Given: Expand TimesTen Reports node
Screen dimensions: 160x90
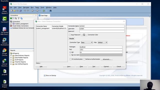Looking at the screenshot, I should tap(11, 62).
